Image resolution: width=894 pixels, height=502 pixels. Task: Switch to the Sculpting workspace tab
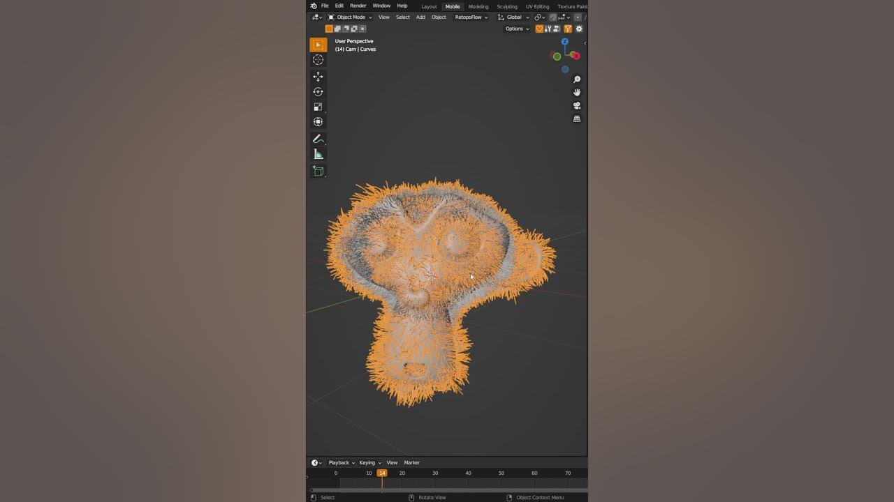507,6
